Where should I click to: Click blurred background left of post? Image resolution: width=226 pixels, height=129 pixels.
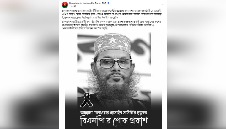coord(30,64)
